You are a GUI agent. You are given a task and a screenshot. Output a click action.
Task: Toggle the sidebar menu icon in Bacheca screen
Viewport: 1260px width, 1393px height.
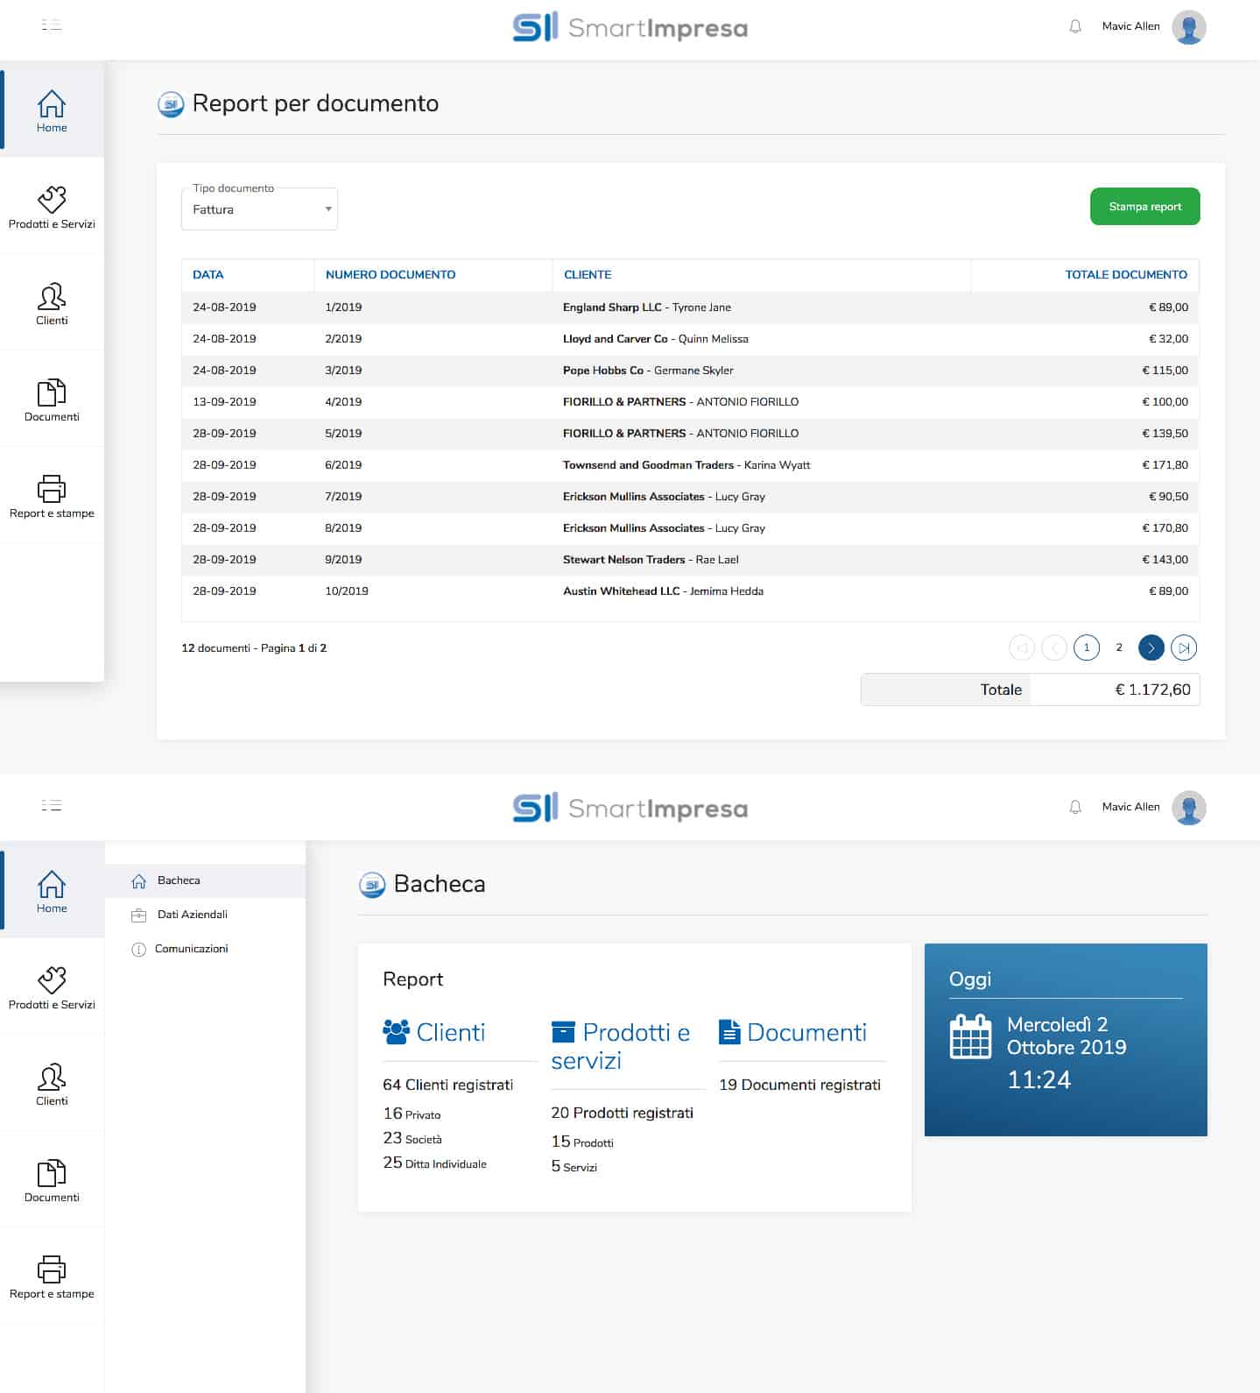52,805
